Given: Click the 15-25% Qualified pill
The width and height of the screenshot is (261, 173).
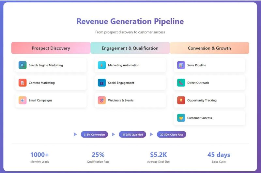Looking at the screenshot, I should point(132,135).
